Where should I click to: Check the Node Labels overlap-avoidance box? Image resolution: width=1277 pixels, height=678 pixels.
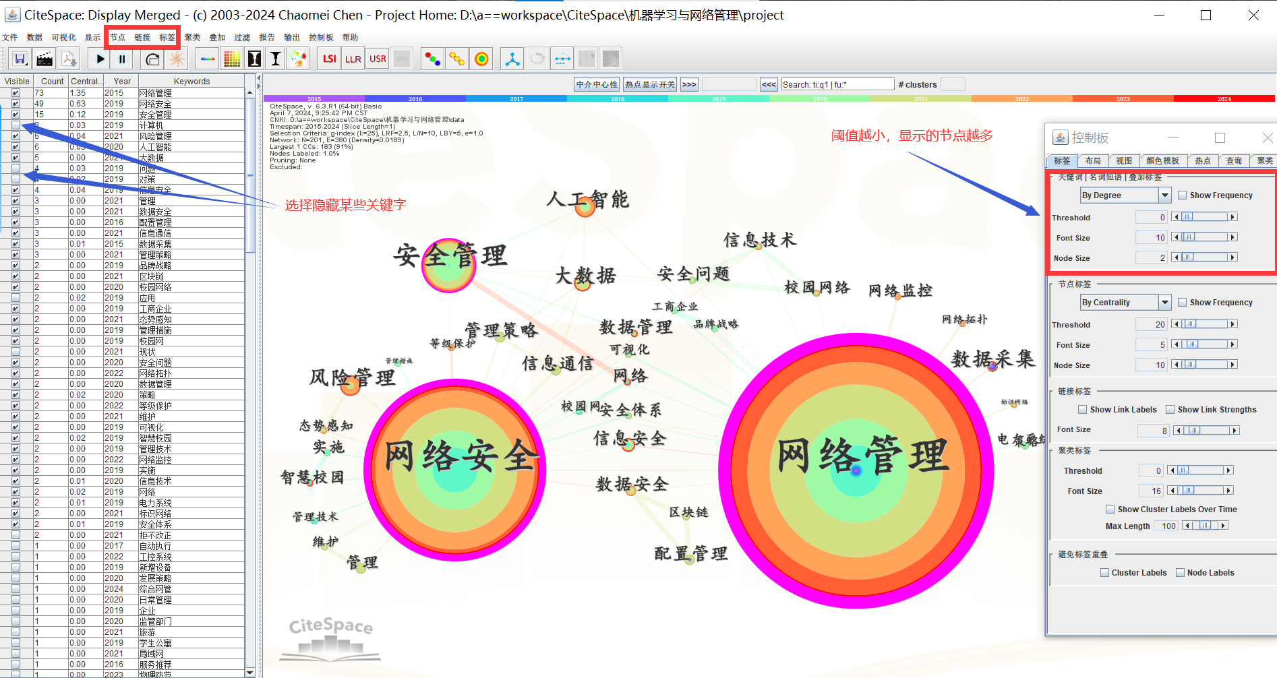[x=1180, y=573]
